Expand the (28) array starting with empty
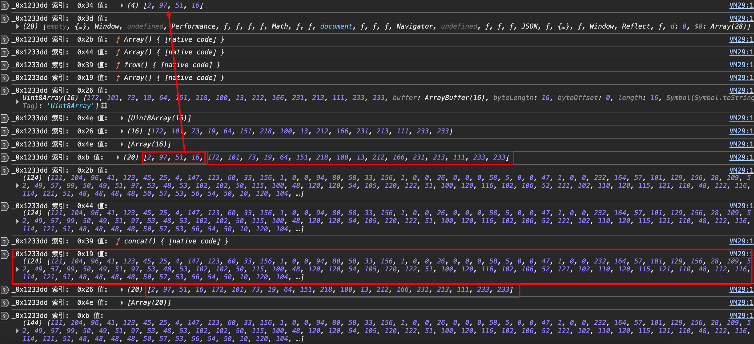 click(x=18, y=26)
